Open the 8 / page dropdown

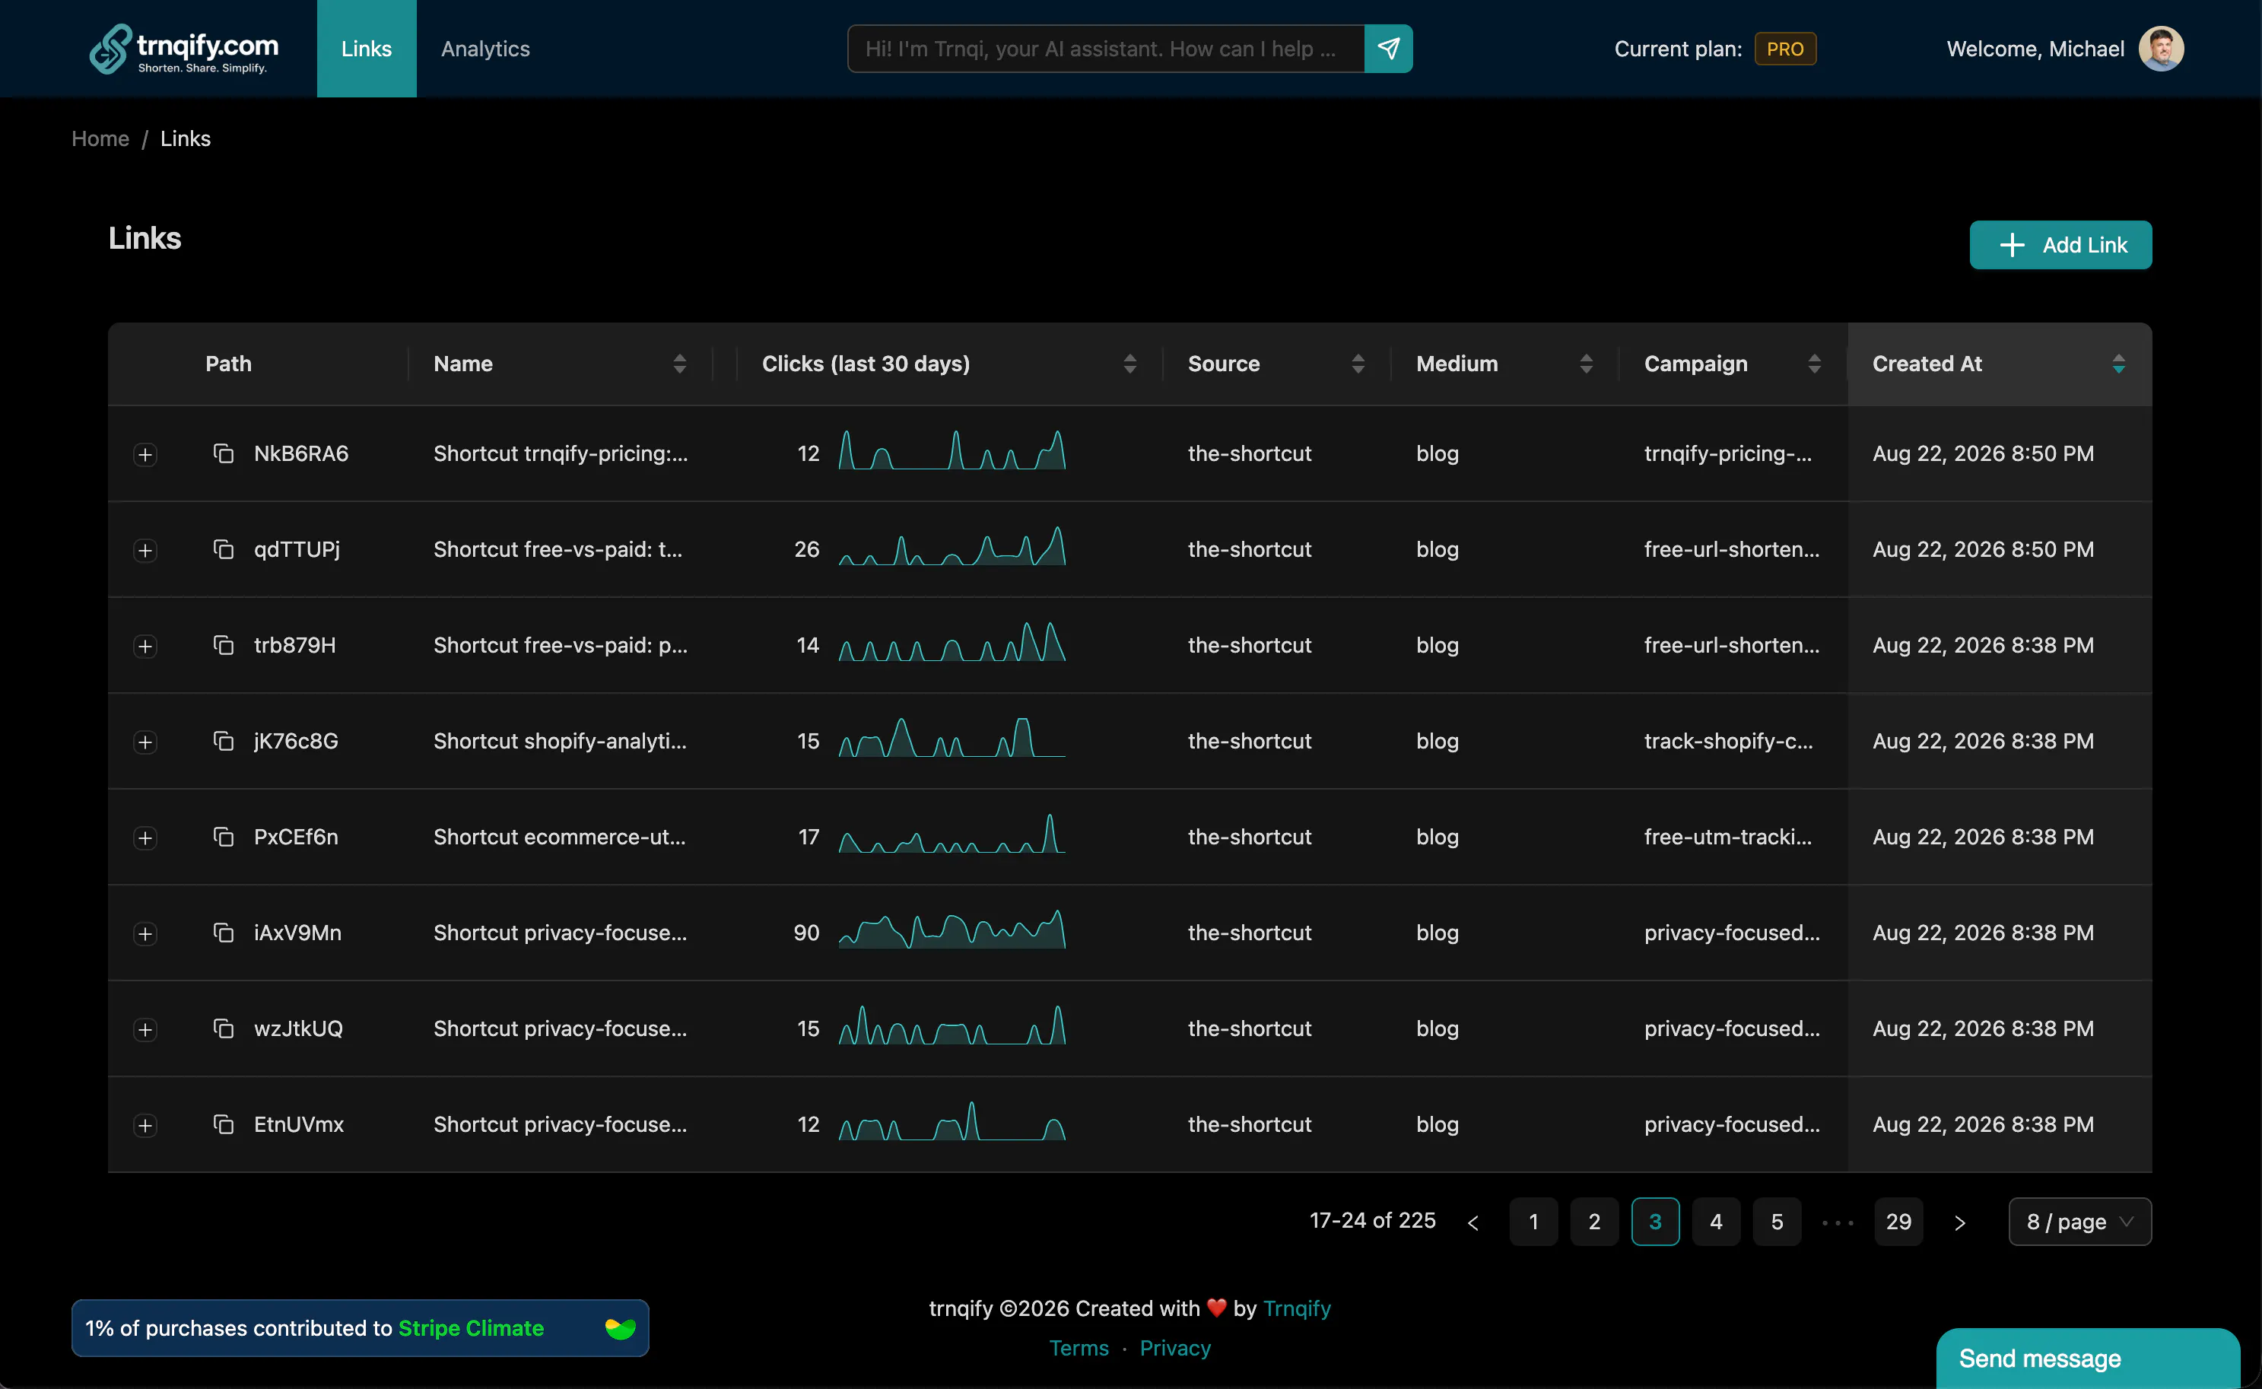click(x=2079, y=1222)
